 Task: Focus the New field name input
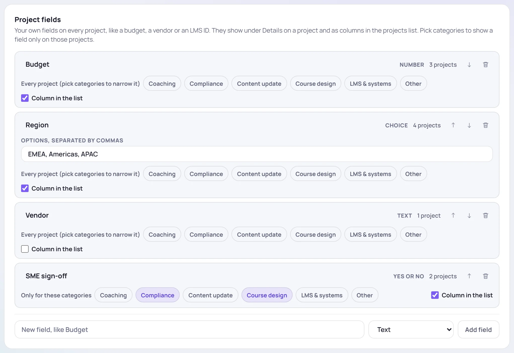pos(189,329)
